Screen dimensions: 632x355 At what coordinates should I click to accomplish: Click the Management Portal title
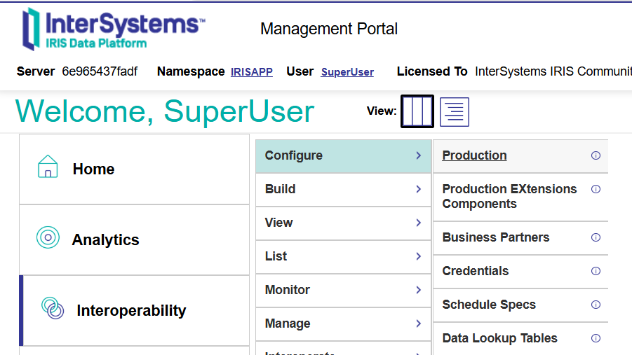point(329,29)
